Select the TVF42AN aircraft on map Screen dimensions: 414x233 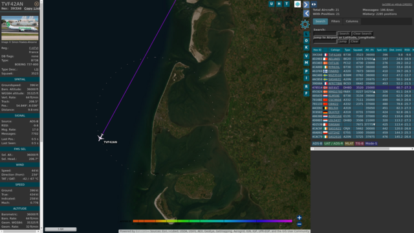(101, 137)
